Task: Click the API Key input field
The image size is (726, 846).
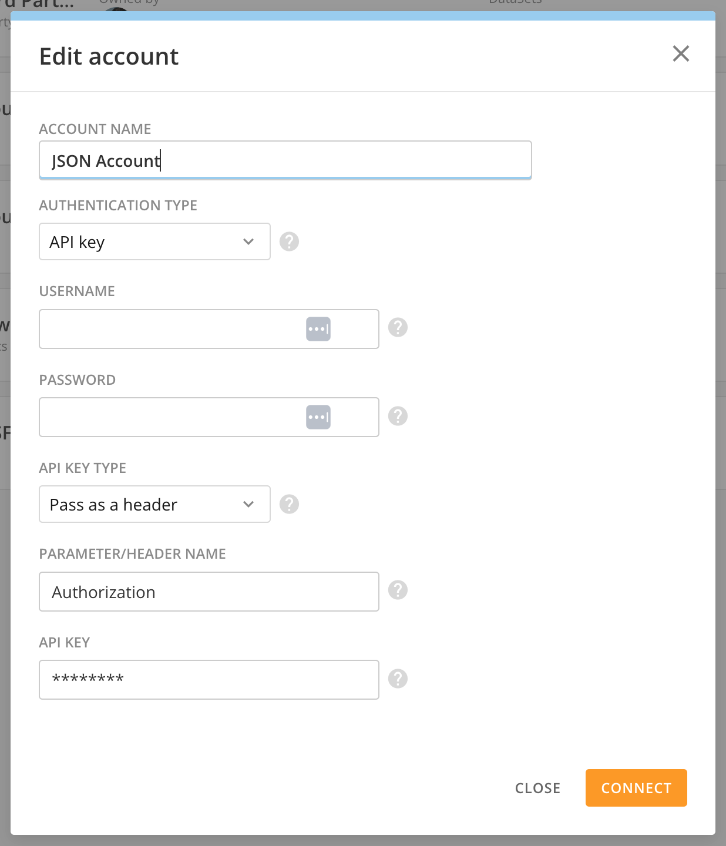Action: point(209,680)
